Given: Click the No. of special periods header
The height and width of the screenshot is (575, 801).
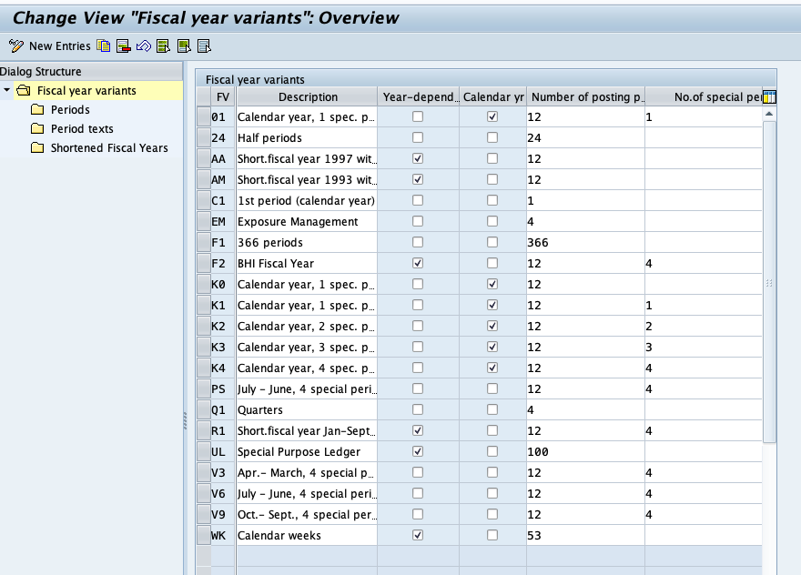Looking at the screenshot, I should click(x=704, y=96).
